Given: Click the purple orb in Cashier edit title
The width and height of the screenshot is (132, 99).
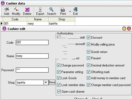Looking at the screenshot, I should (x=4, y=29).
